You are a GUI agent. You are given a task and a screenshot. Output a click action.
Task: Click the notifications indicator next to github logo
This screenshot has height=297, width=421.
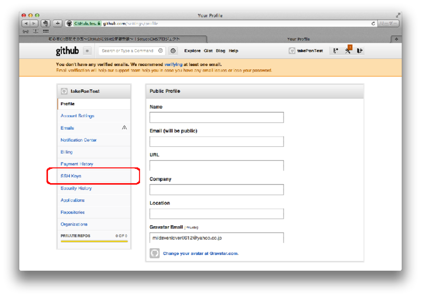(87, 50)
